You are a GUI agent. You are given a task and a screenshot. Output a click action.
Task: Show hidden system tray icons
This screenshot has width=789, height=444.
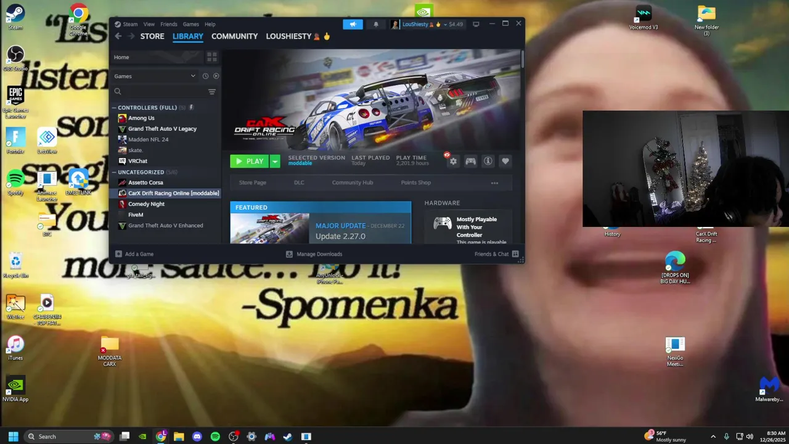713,437
